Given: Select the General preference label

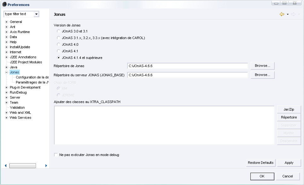Looking at the screenshot, I should point(16,22).
